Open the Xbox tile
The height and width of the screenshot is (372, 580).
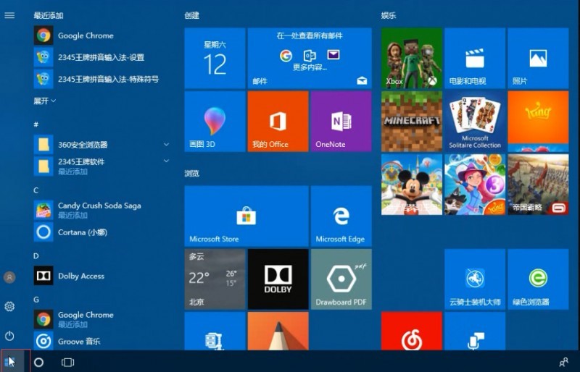point(412,59)
